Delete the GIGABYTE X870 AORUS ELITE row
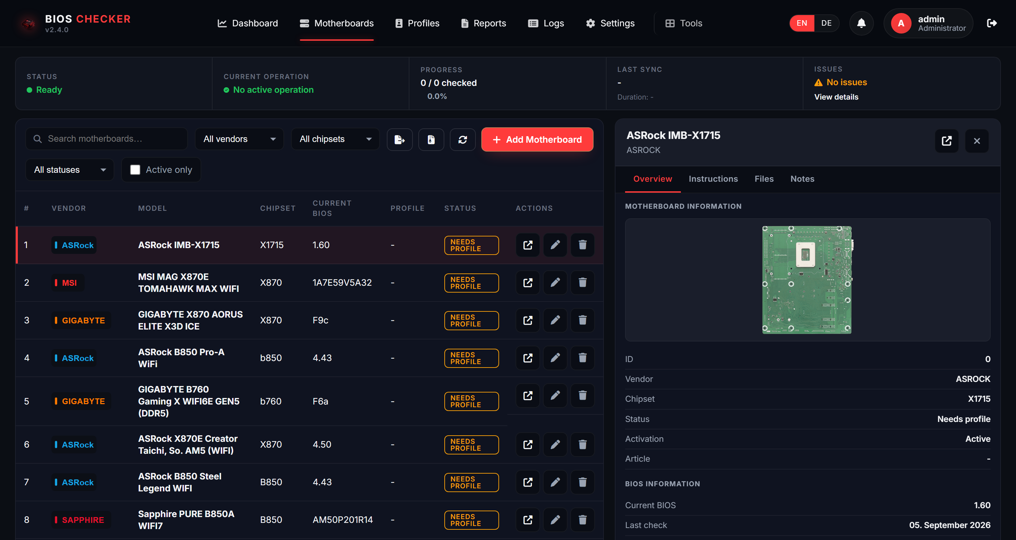Viewport: 1016px width, 540px height. point(583,320)
